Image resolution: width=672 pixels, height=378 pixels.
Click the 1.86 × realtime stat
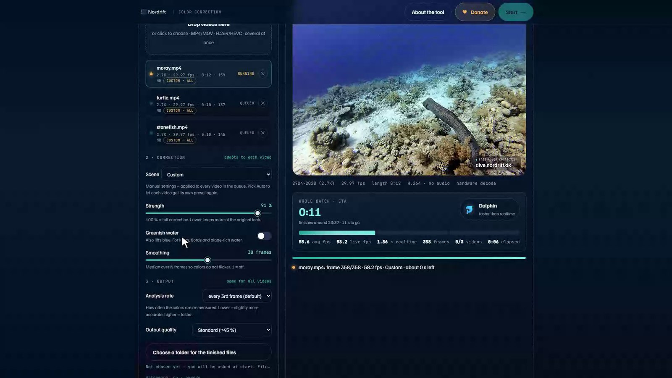click(396, 242)
